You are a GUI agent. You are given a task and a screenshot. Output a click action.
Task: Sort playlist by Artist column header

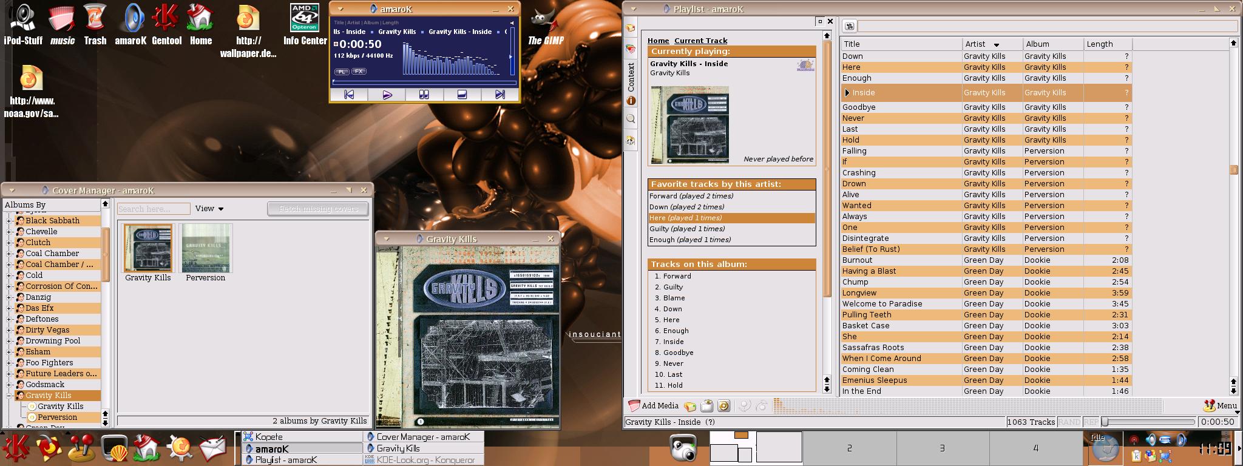coord(992,44)
